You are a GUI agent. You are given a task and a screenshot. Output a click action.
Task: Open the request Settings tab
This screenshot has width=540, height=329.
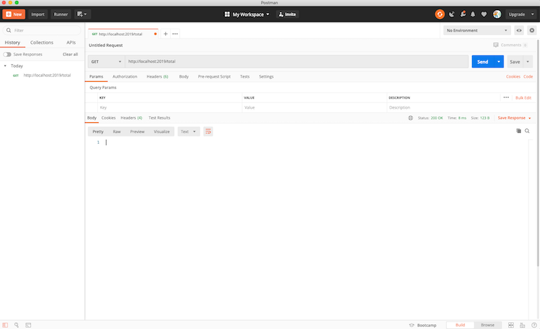[x=266, y=76]
